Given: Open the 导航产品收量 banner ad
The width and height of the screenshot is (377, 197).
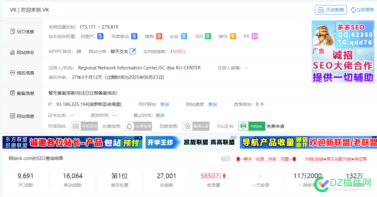Looking at the screenshot, I should 308,142.
